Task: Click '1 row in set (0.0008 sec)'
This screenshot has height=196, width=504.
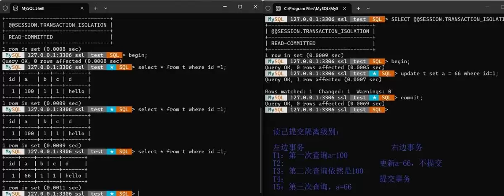Action: point(42,49)
